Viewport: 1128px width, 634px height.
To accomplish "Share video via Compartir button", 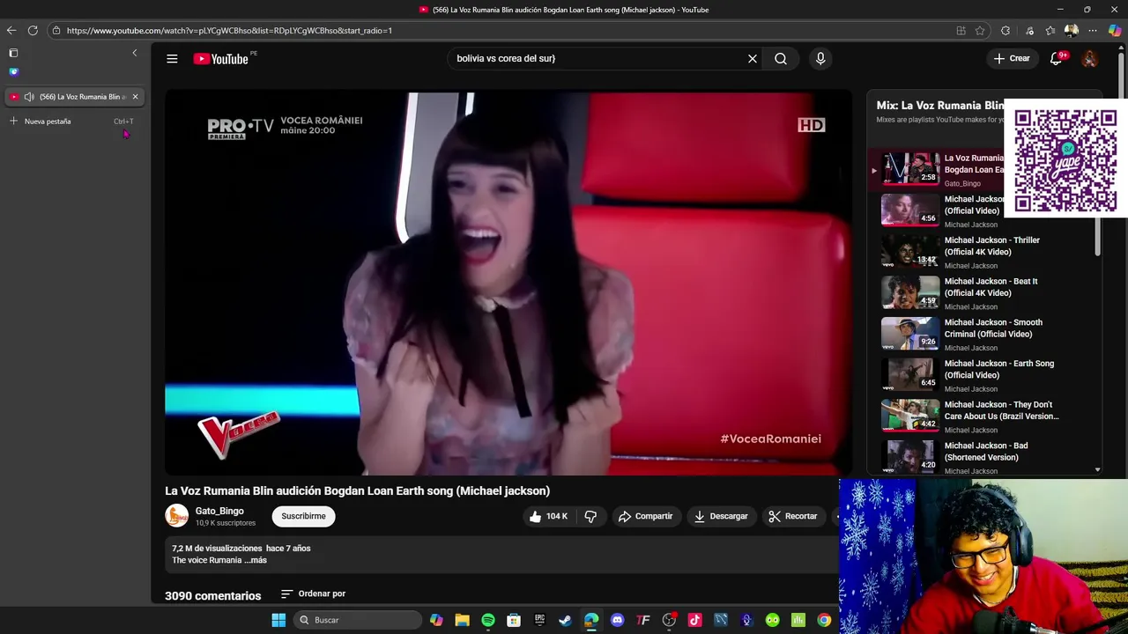I will (x=645, y=516).
